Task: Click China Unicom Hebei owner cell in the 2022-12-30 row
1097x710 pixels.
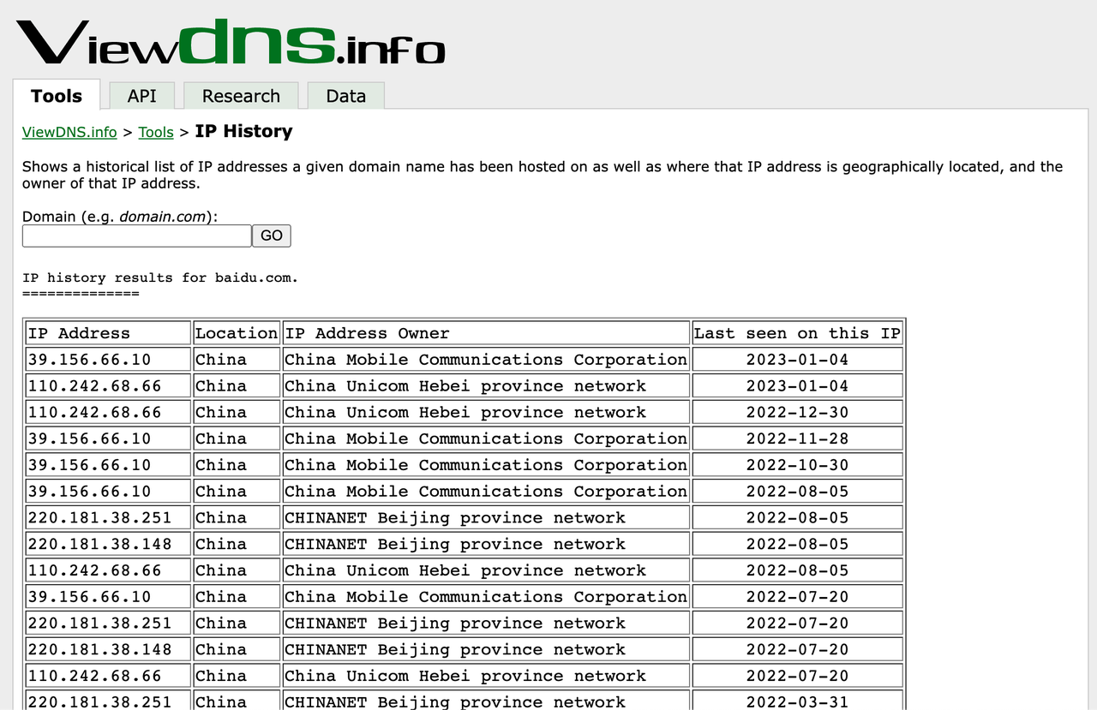Action: pos(486,412)
